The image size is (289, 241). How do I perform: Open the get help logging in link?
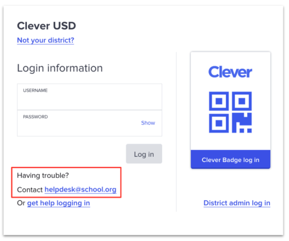[x=59, y=203]
